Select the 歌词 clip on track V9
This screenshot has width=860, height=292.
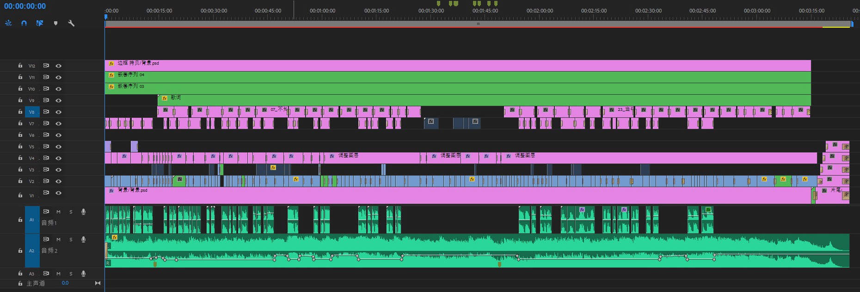pyautogui.click(x=462, y=100)
